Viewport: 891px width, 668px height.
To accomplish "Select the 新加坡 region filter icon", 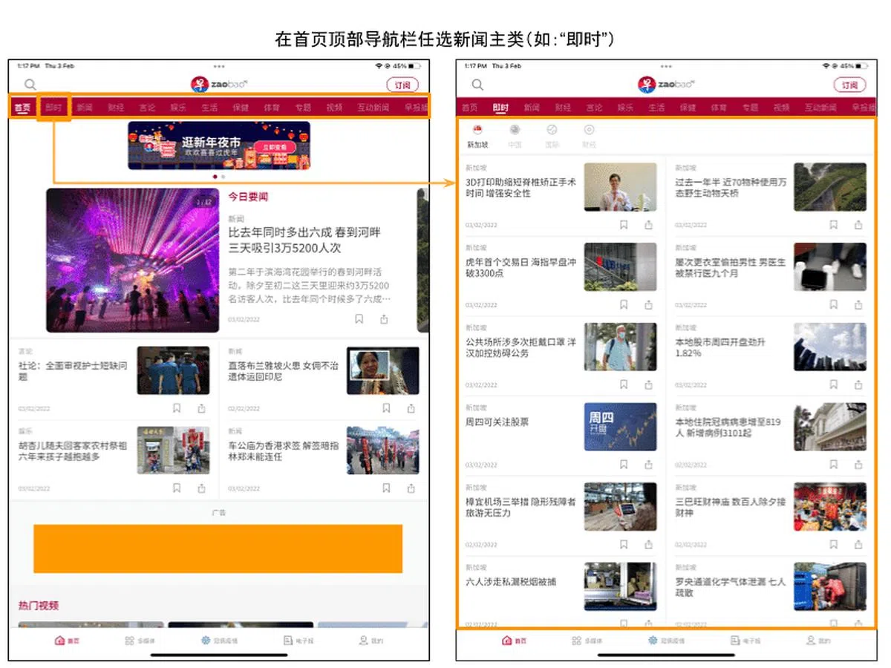I will (477, 136).
